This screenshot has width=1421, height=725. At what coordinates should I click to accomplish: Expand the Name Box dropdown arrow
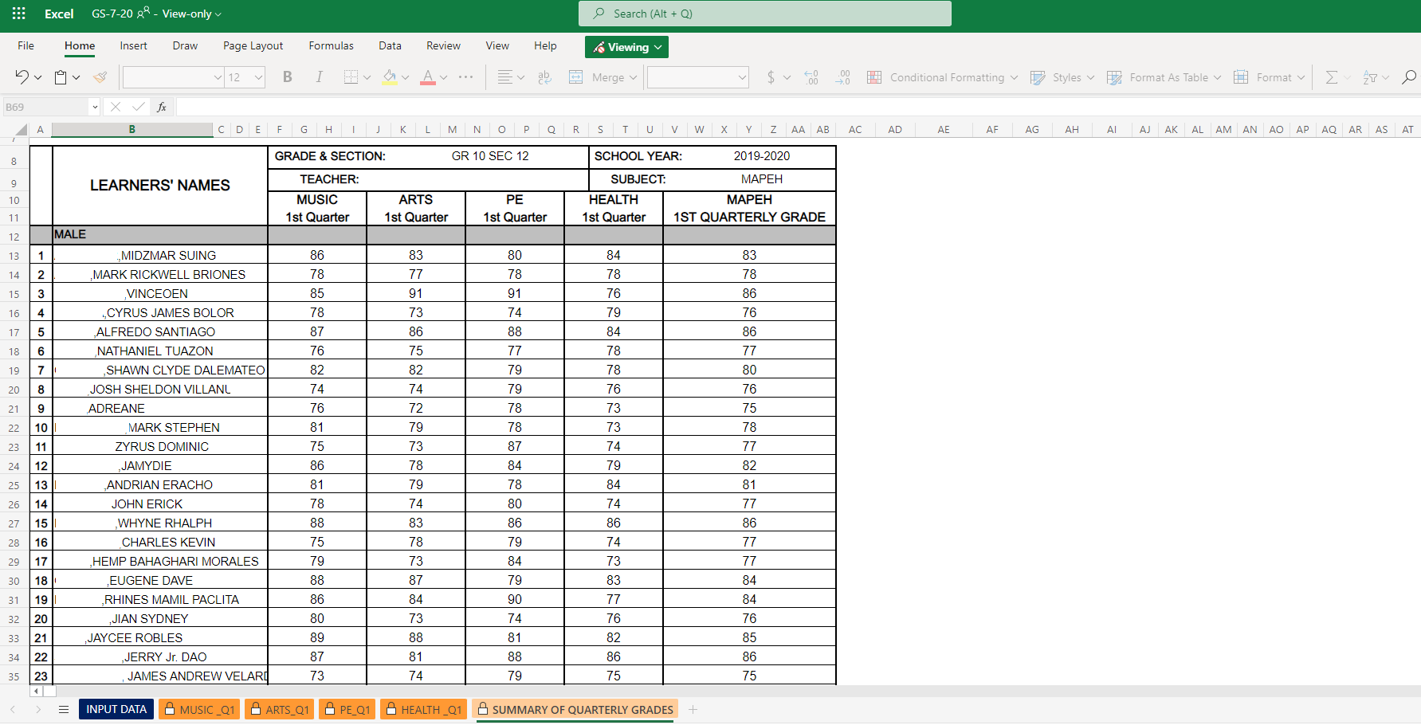(x=95, y=107)
